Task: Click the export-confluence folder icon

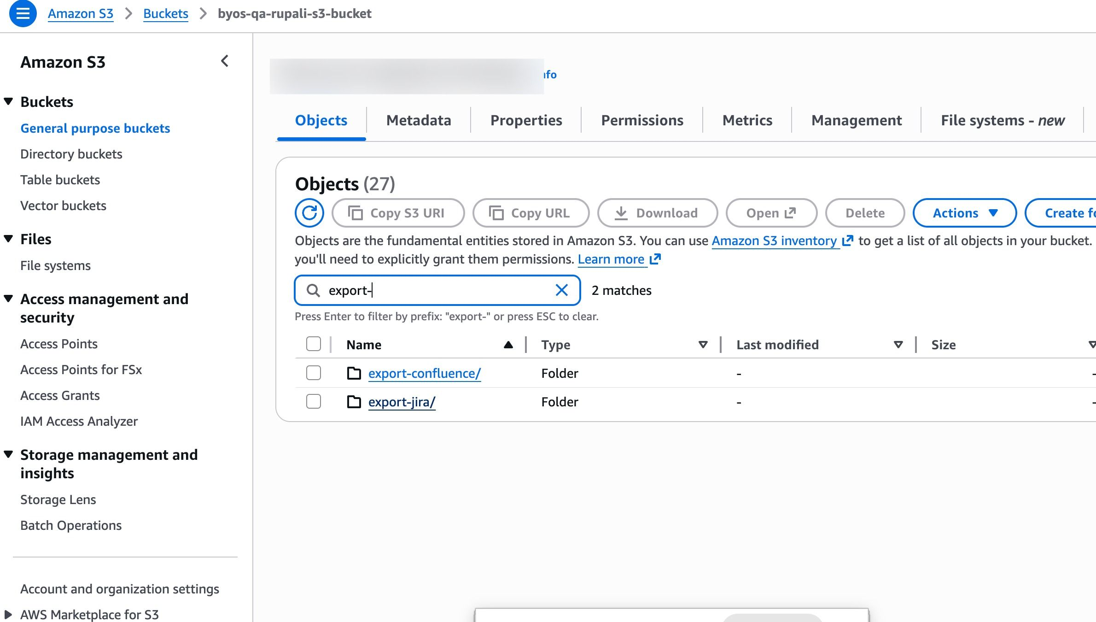Action: click(x=354, y=373)
